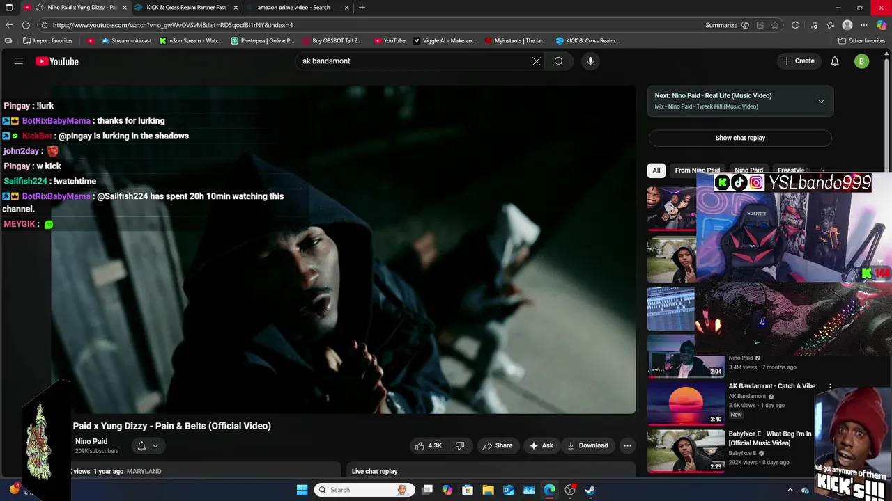Open File Explorer from the taskbar
892x501 pixels.
tap(488, 490)
